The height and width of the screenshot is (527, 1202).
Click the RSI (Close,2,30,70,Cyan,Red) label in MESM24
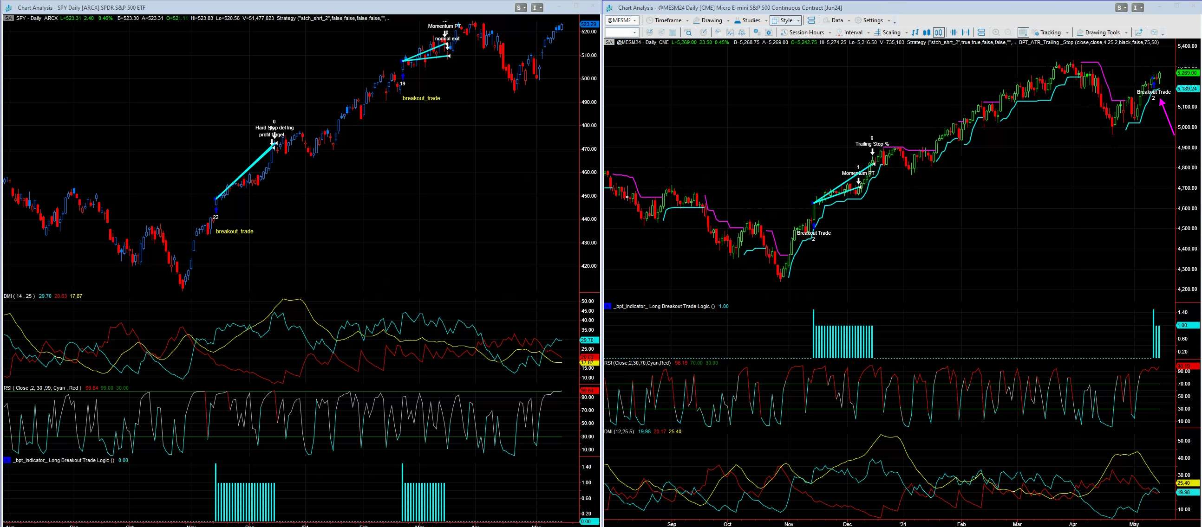point(637,363)
